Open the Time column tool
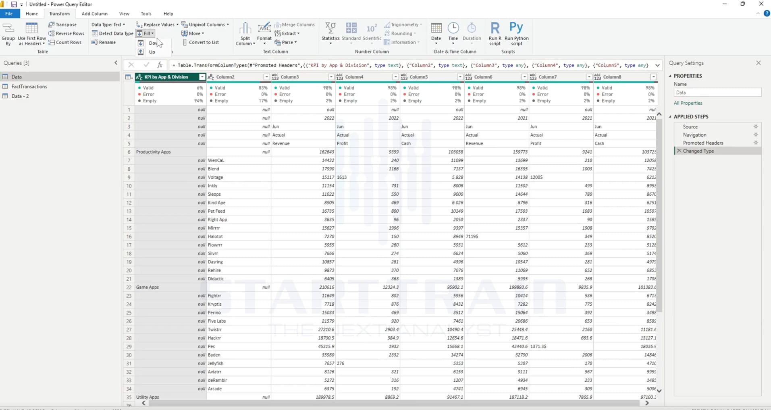 (453, 34)
